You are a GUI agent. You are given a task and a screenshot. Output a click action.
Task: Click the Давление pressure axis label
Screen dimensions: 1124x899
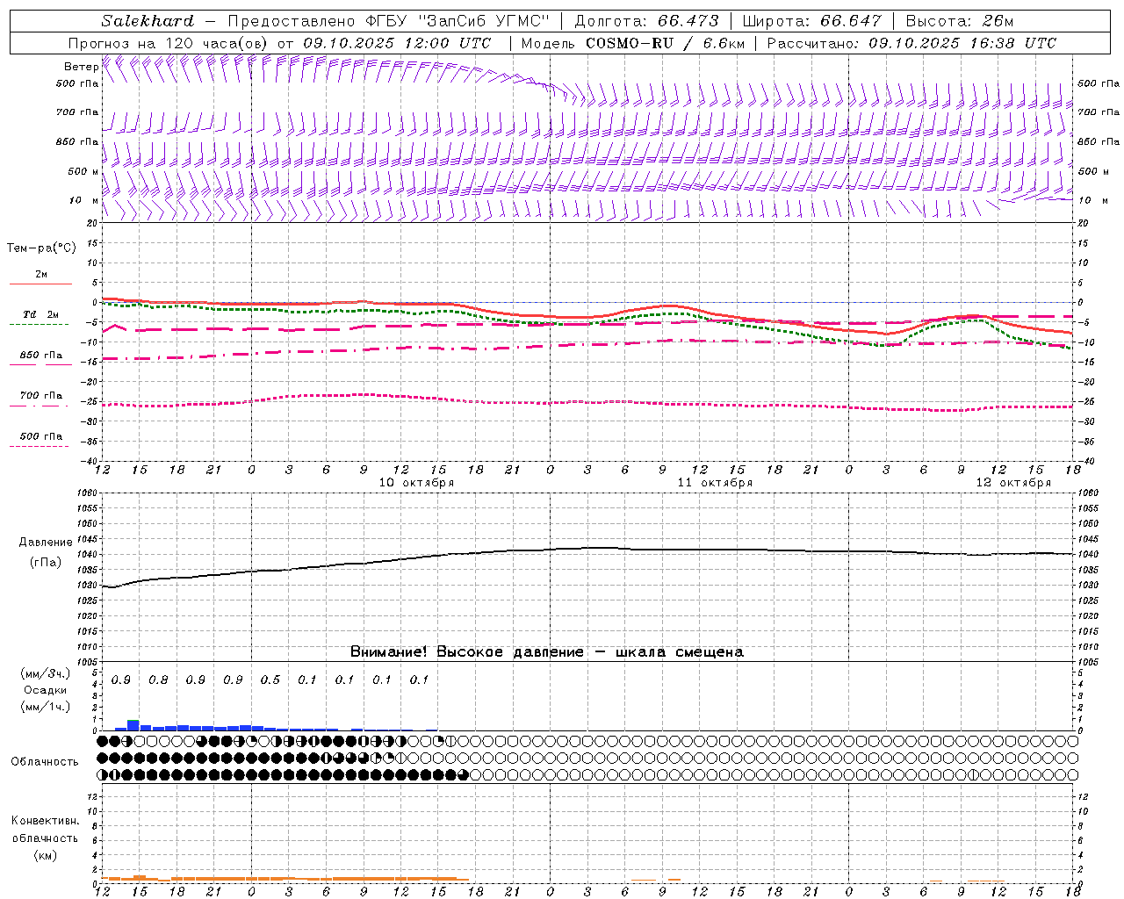[x=46, y=543]
